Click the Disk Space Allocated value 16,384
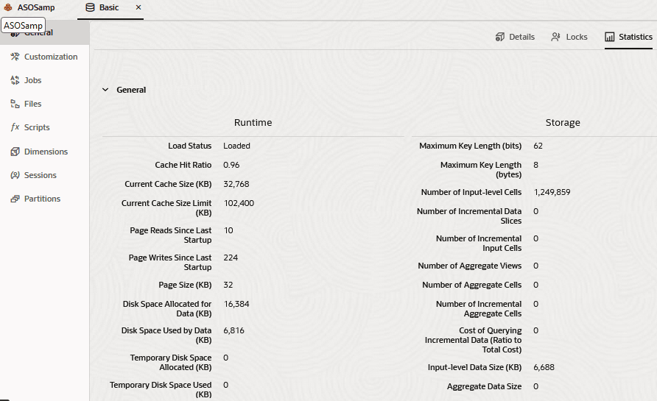The image size is (657, 401). [x=236, y=304]
